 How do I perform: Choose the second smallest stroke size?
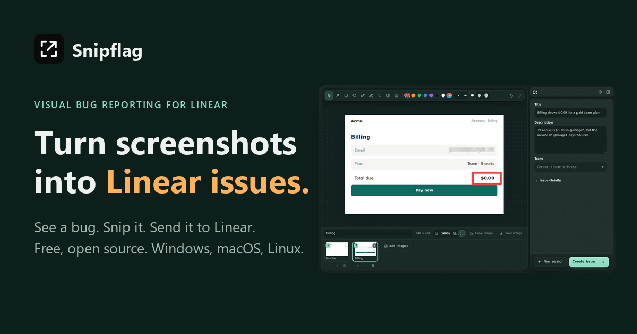click(x=466, y=95)
